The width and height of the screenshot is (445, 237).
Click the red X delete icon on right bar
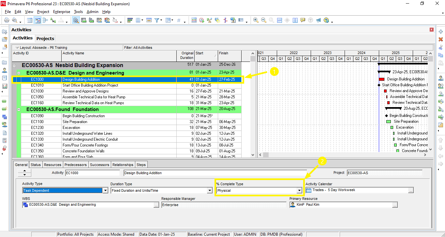[x=441, y=39]
